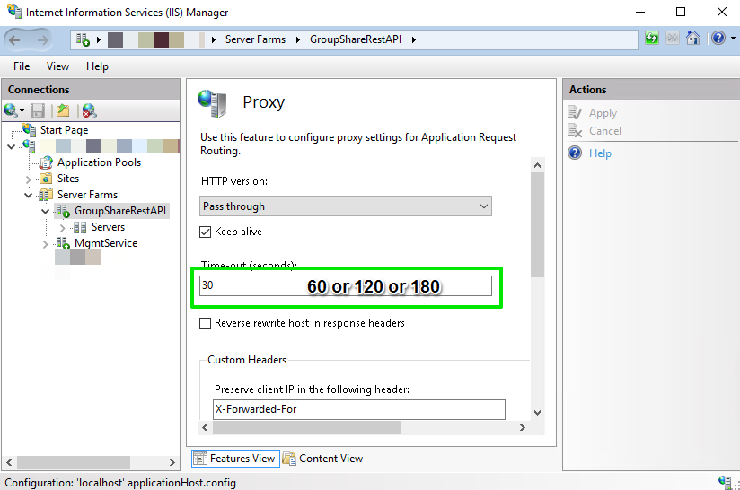The image size is (740, 490).
Task: Click the Delete Connection icon in Connections toolbar
Action: (88, 110)
